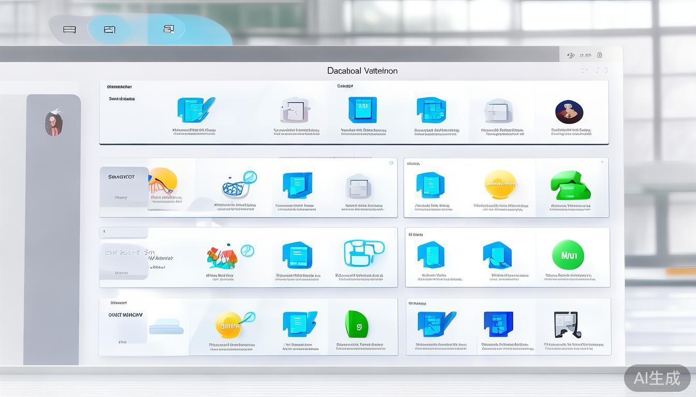Switch to the first tab at top left
This screenshot has width=696, height=397.
(x=69, y=29)
